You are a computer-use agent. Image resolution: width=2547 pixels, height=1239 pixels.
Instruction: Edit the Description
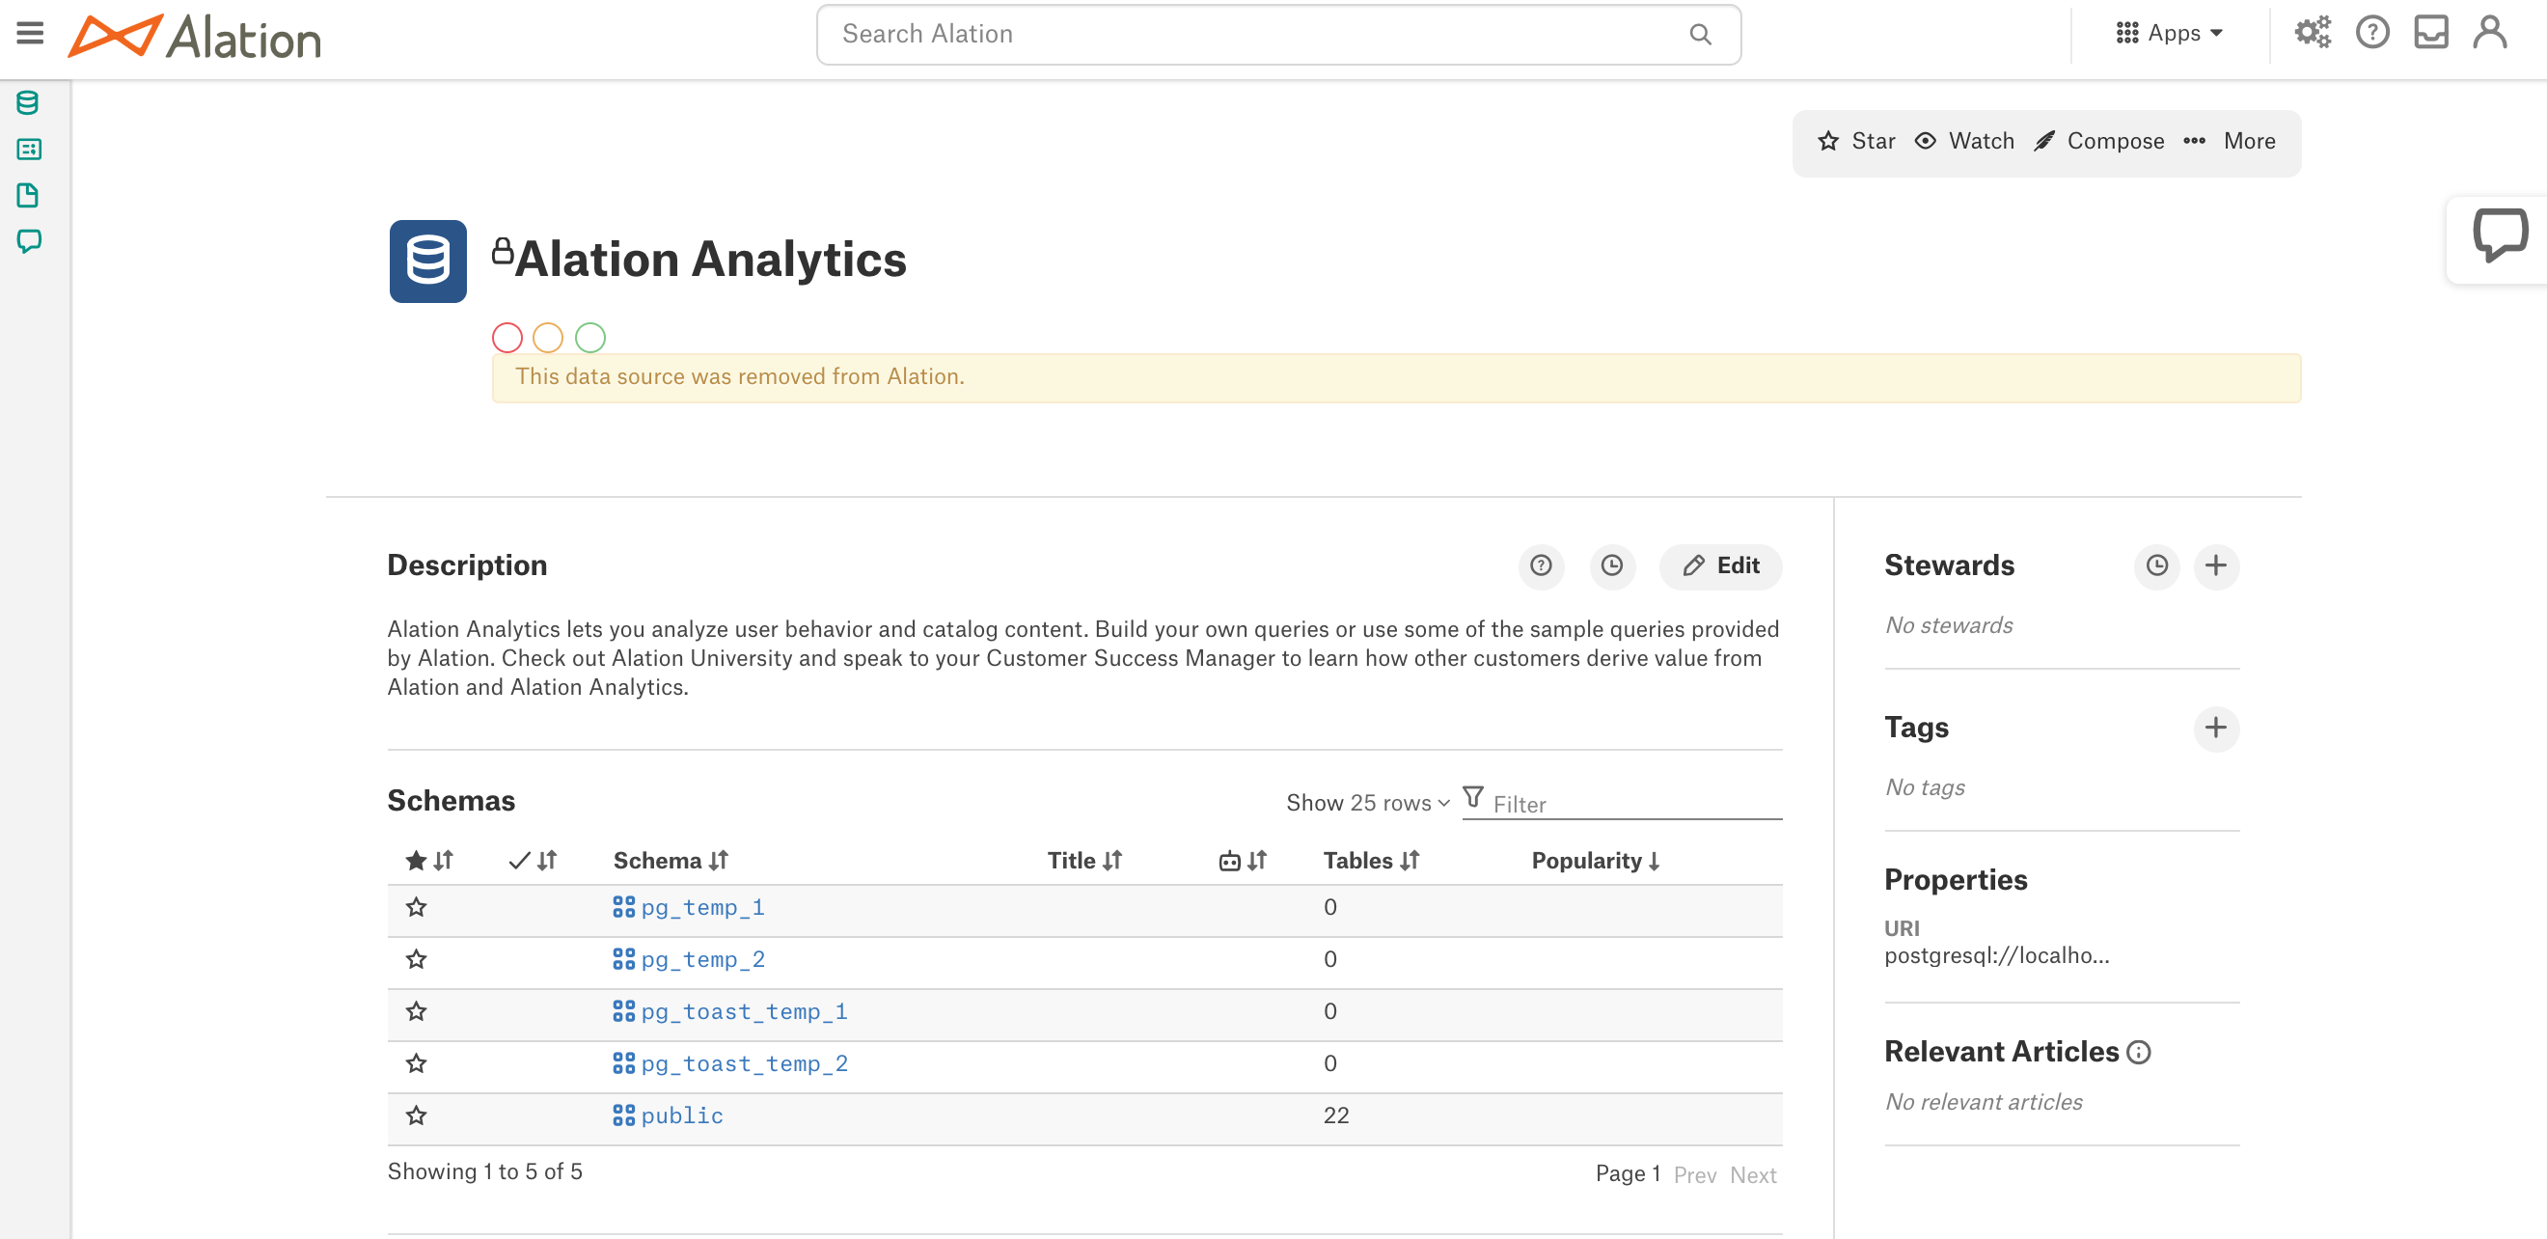1720,565
